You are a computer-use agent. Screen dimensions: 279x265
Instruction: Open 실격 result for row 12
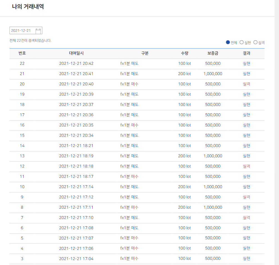(x=246, y=166)
